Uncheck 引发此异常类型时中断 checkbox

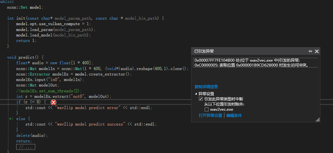pyautogui.click(x=200, y=99)
